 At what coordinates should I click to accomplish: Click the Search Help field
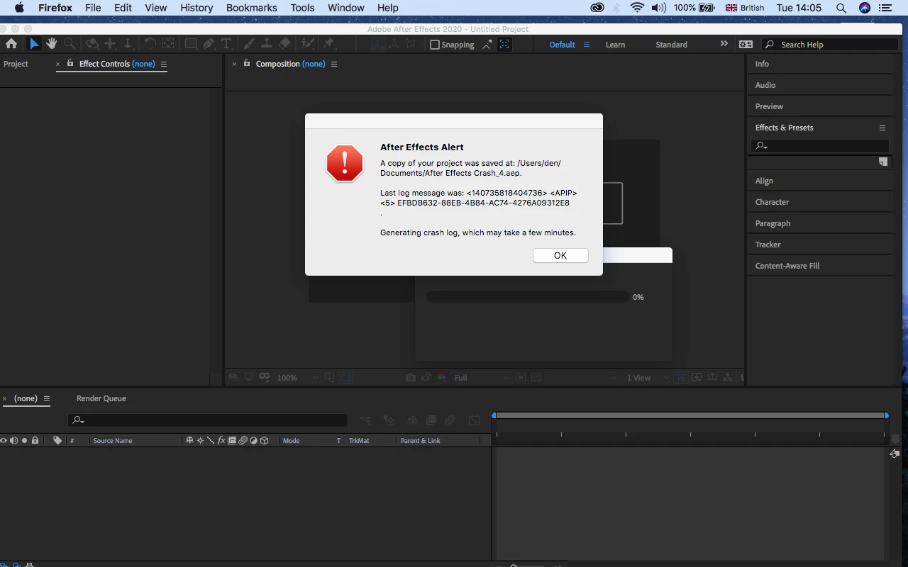(831, 44)
